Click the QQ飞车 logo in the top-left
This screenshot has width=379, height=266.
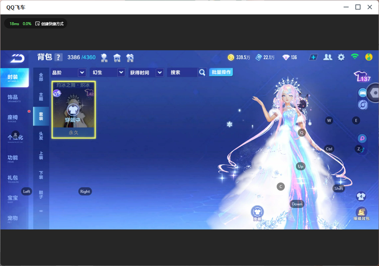point(17,58)
